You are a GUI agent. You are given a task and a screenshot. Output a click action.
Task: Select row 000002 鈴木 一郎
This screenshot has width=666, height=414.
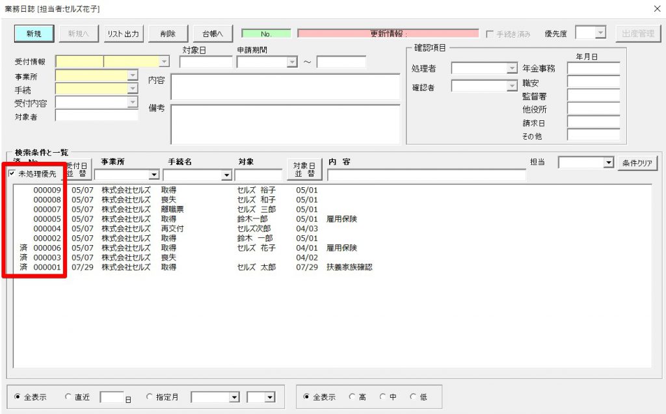[x=332, y=239]
